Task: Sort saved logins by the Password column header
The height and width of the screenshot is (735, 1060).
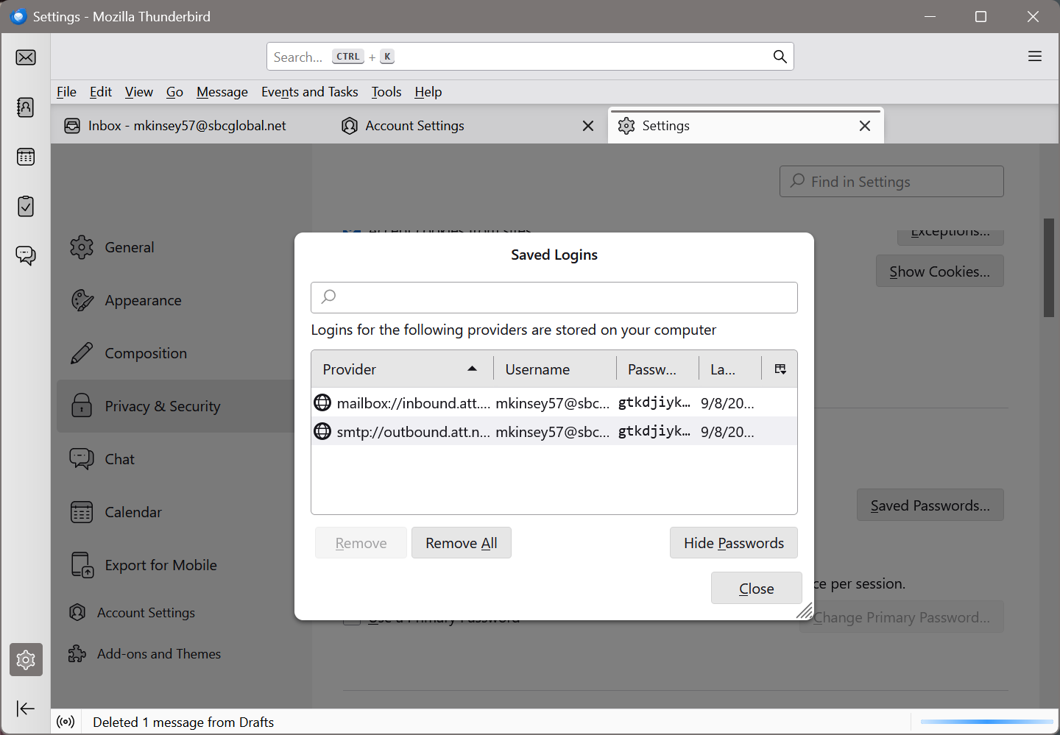Action: click(657, 369)
